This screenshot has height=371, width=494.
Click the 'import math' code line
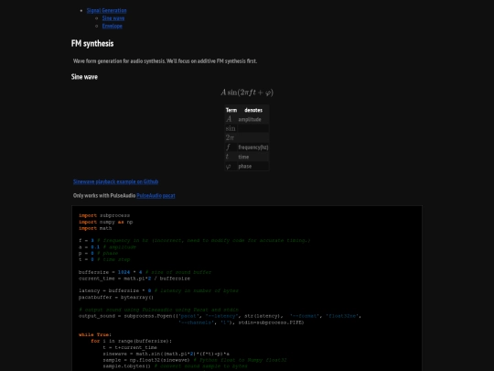click(x=95, y=228)
